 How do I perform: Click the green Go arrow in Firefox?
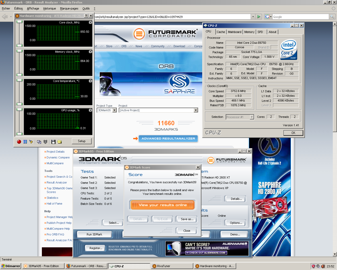(x=259, y=17)
